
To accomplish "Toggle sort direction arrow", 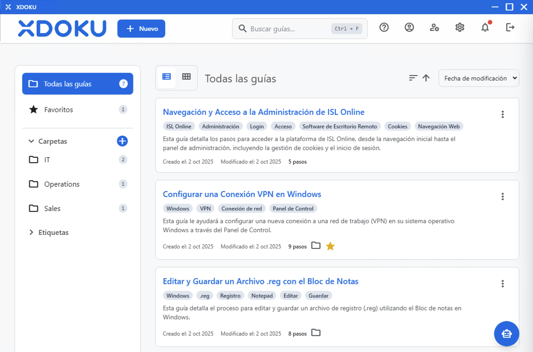I will pos(426,78).
